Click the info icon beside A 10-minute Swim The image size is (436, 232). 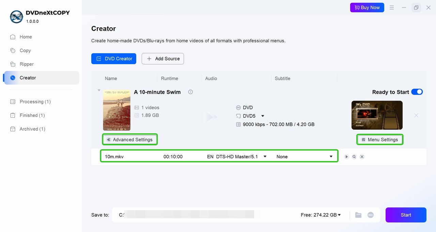[190, 92]
